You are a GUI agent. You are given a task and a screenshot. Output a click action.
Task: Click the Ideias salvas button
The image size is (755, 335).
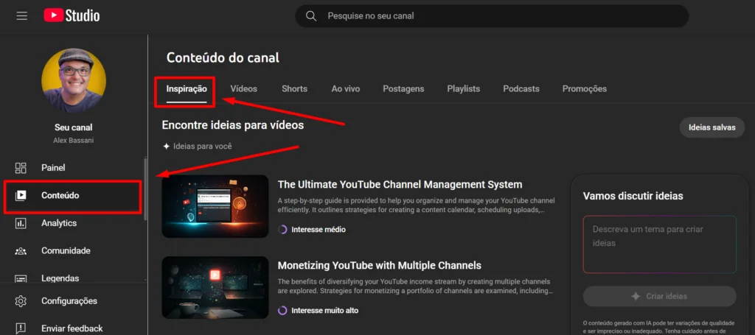711,127
